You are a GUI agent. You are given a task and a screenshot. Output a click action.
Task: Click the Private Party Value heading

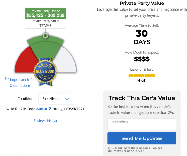pyautogui.click(x=142, y=4)
